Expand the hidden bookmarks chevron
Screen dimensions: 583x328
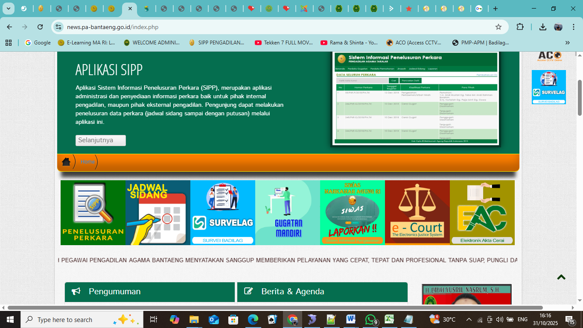(567, 43)
